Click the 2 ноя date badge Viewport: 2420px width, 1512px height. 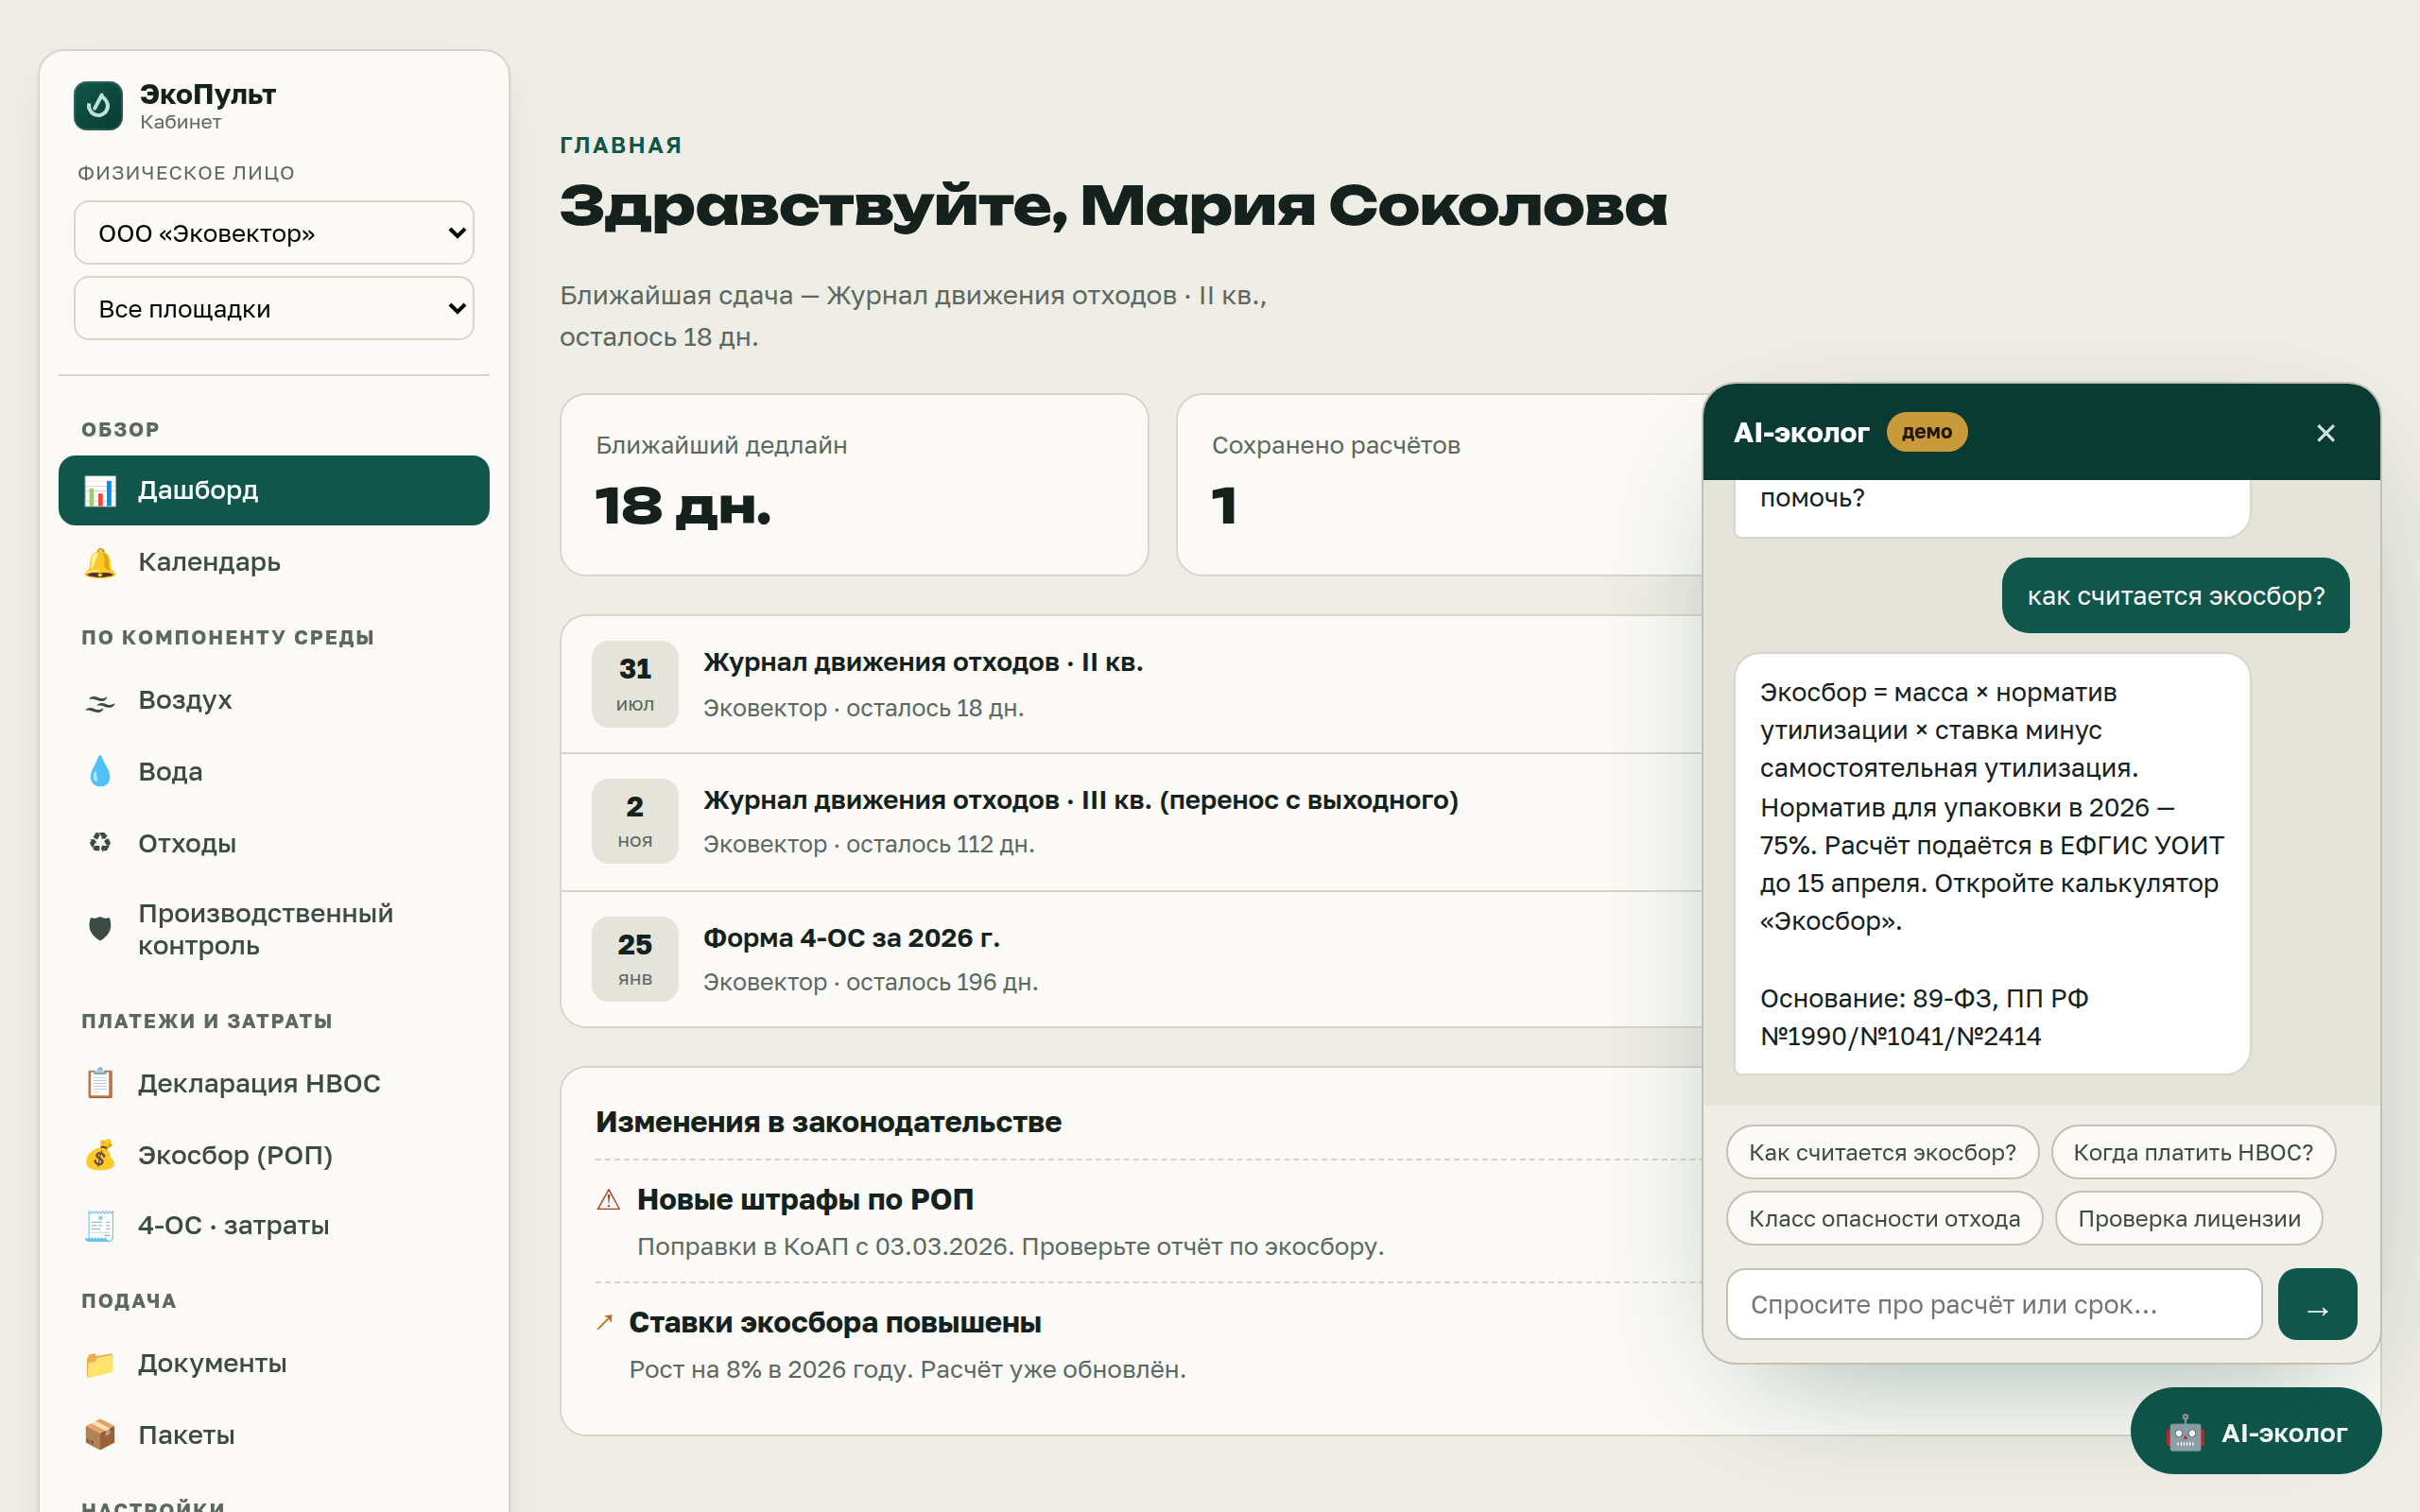coord(635,821)
